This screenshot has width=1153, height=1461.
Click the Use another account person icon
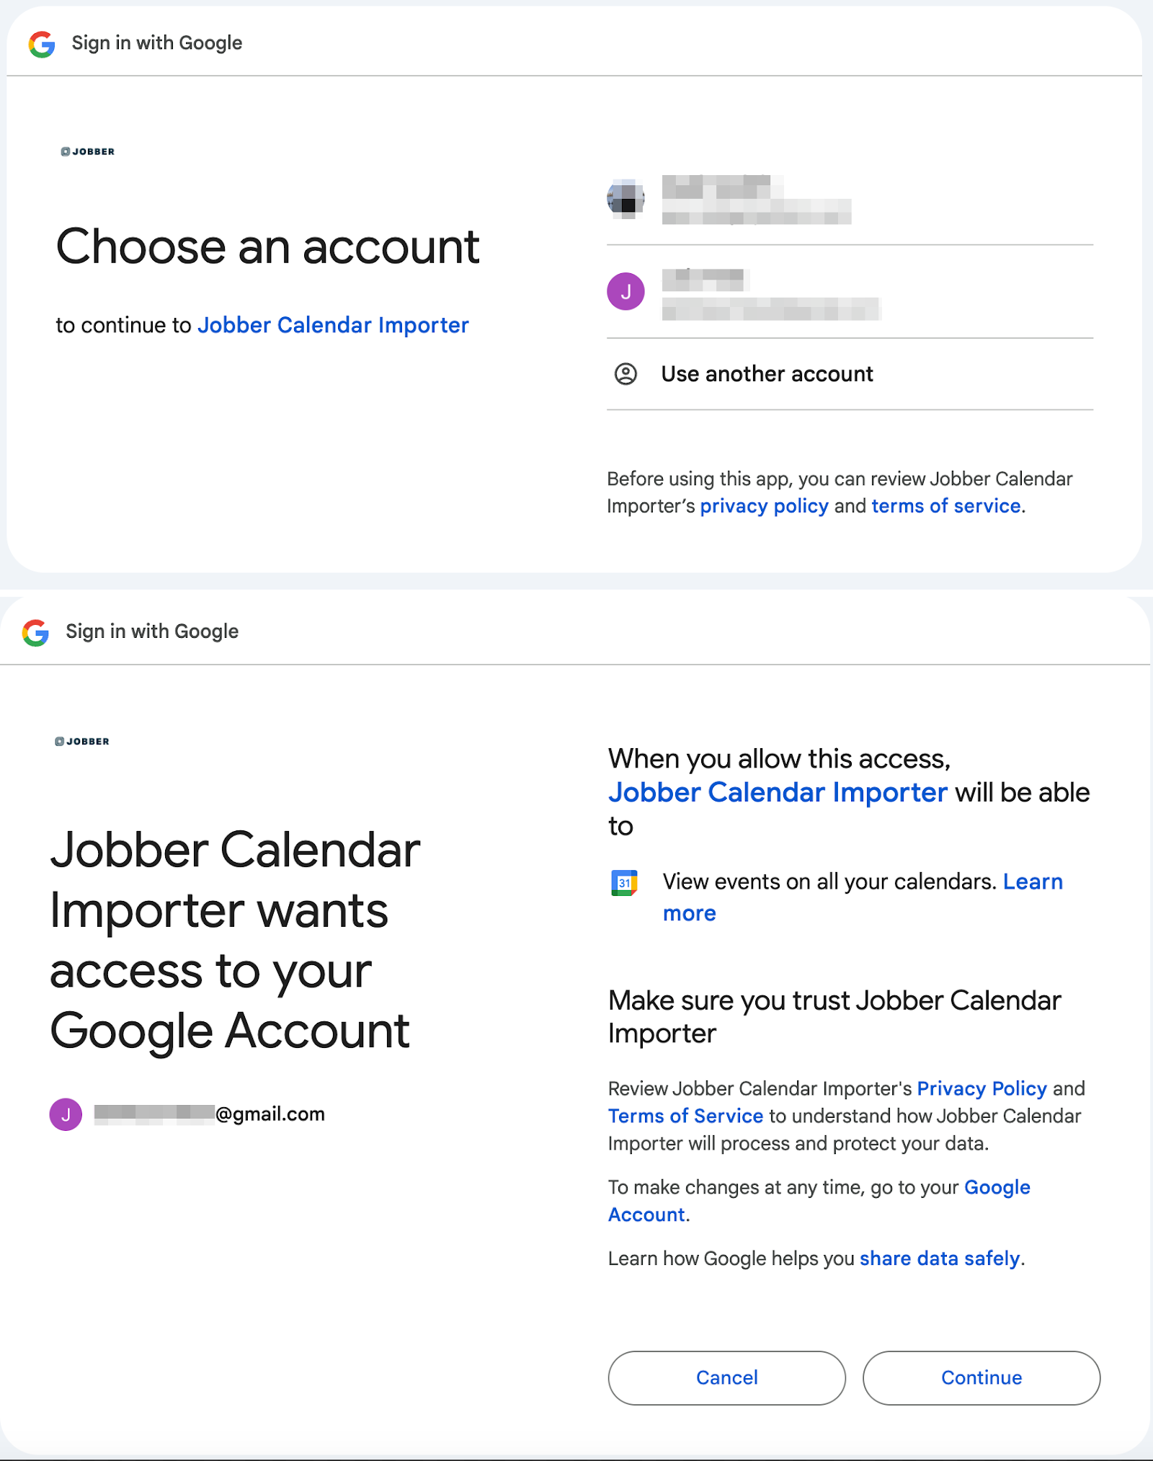[626, 374]
